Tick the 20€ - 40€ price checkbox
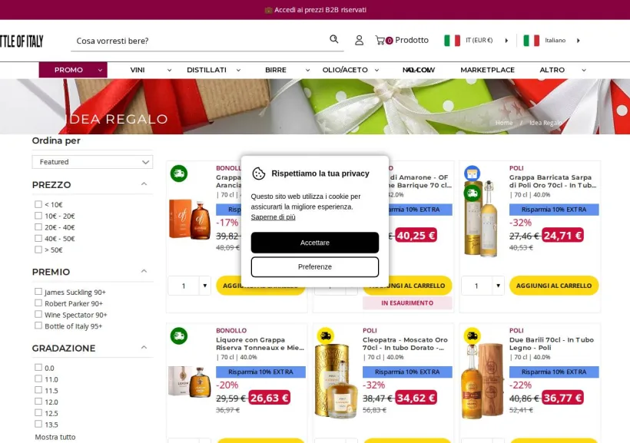This screenshot has height=443, width=630. (x=38, y=226)
